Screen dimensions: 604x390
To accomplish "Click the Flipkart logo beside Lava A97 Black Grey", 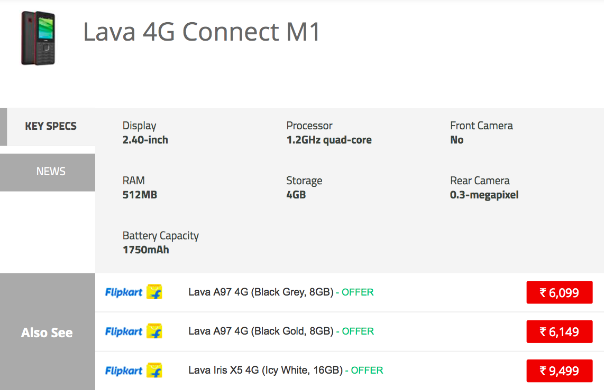I will coord(134,292).
